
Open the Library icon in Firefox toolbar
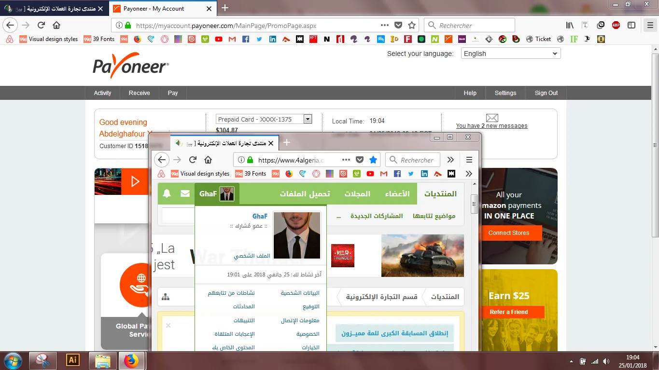570,26
